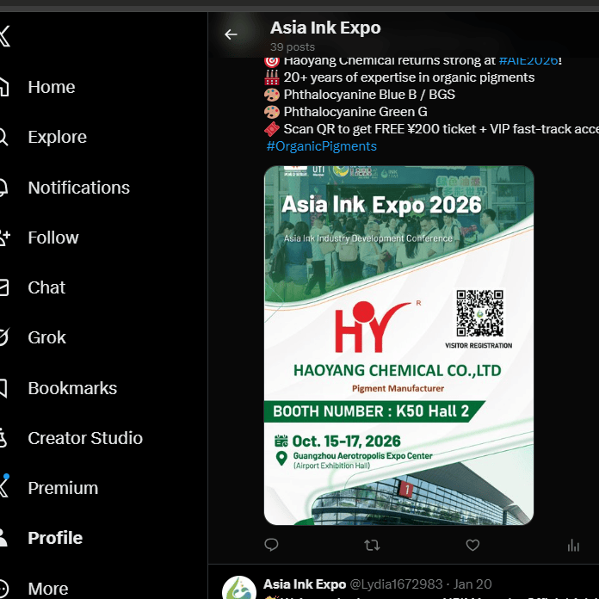Viewport: 599px width, 599px height.
Task: Click the #OrganicPigments hashtag link
Action: pyautogui.click(x=321, y=146)
